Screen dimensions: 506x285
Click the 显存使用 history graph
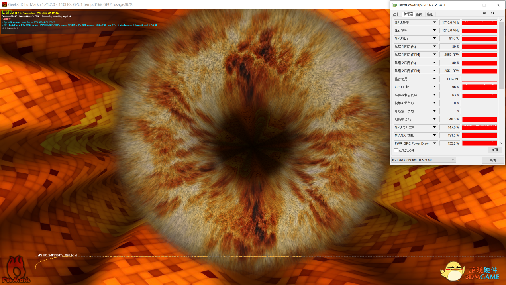(x=479, y=79)
